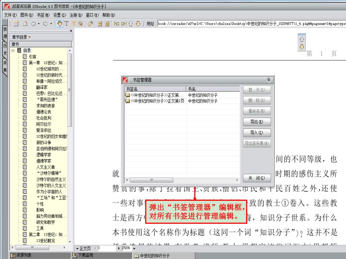Viewport: 346px width, 259px height.
Task: Open the 设置(S) menu
Action: tap(59, 15)
